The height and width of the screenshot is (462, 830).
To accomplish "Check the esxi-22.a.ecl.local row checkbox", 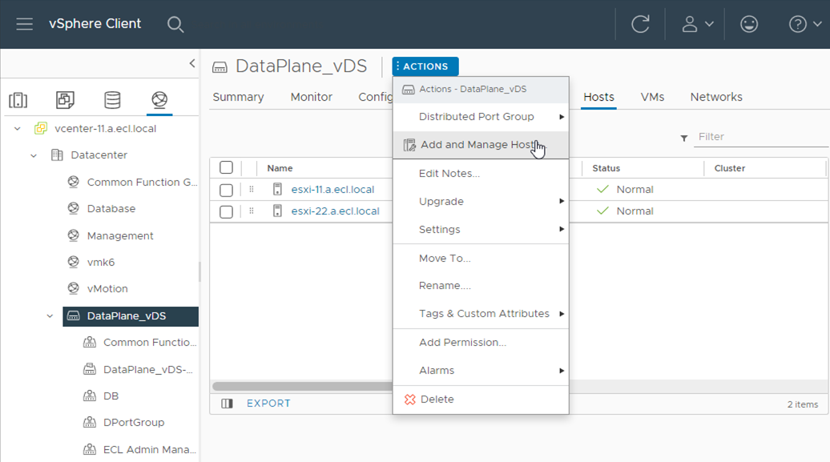I will 226,211.
